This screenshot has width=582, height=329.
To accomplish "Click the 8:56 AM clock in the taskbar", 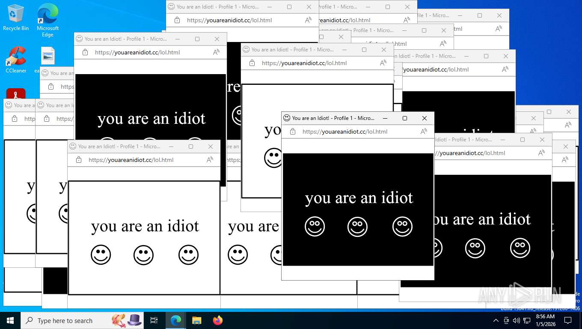I will (545, 317).
